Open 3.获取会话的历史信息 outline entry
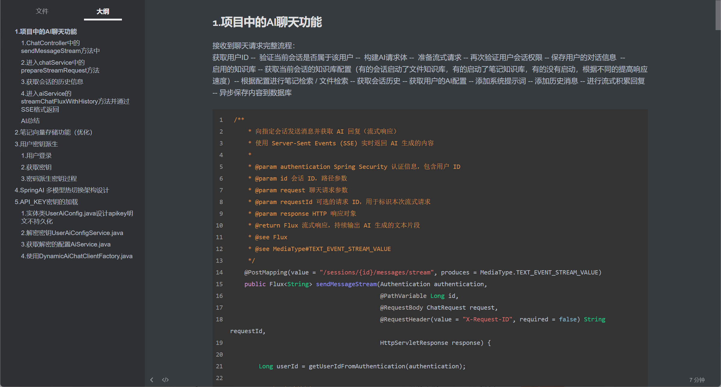721x387 pixels. (x=52, y=82)
